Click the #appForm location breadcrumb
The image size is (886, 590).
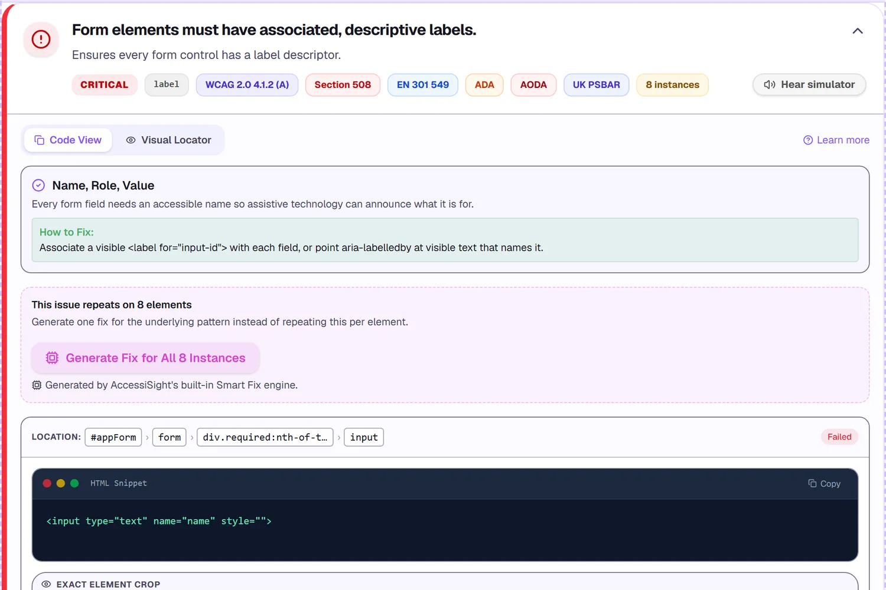[113, 437]
